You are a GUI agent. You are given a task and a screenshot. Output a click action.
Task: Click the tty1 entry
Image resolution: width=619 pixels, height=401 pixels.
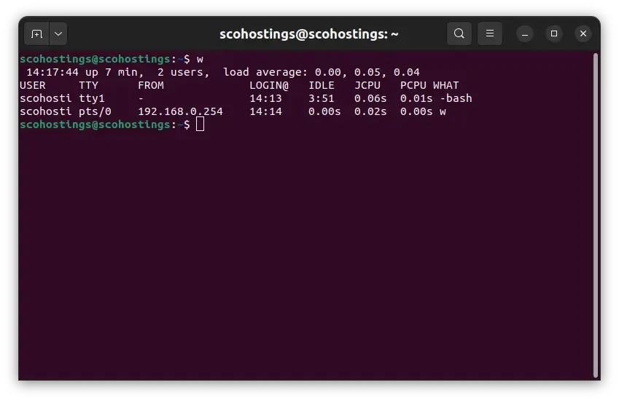(x=92, y=98)
